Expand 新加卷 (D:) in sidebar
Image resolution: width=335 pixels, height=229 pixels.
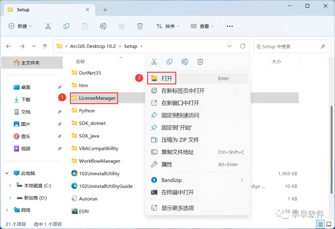click(10, 198)
